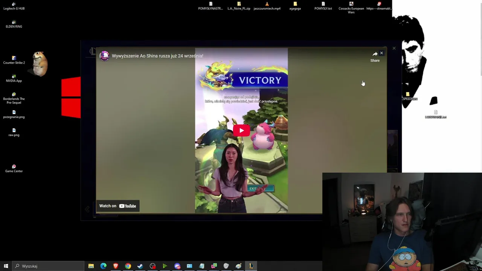Select the L.A._Noire_PL.zip archive
The height and width of the screenshot is (271, 482).
click(239, 6)
